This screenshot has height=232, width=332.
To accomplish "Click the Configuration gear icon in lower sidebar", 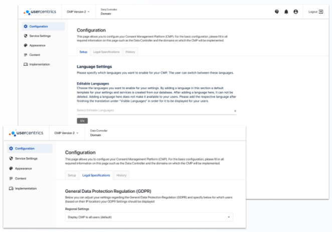I will (x=11, y=149).
